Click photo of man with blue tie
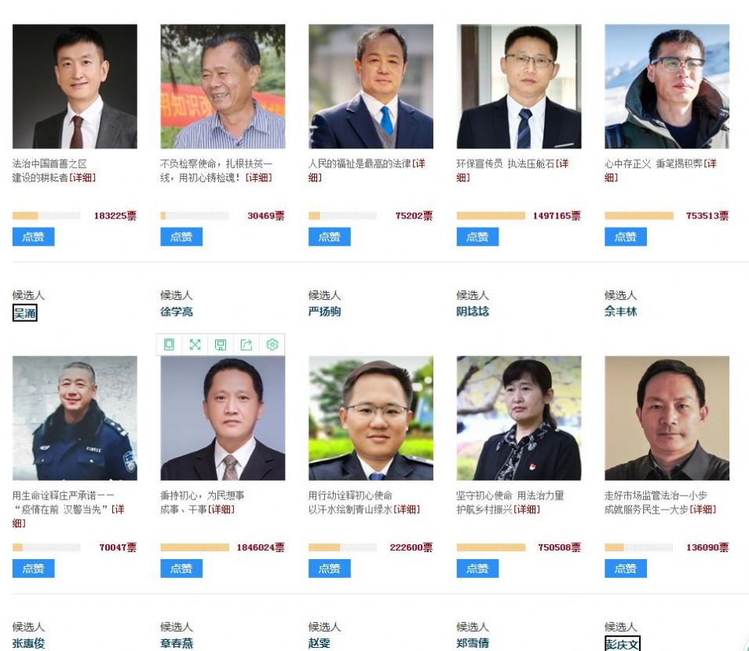 [371, 86]
